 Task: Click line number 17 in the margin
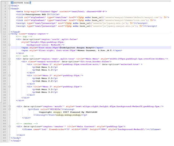coord(4,48)
